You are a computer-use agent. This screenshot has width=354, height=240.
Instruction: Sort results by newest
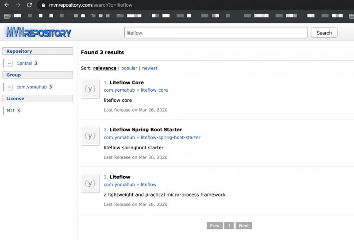click(150, 68)
